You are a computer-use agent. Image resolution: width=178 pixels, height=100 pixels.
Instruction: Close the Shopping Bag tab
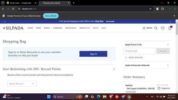tap(69, 3)
